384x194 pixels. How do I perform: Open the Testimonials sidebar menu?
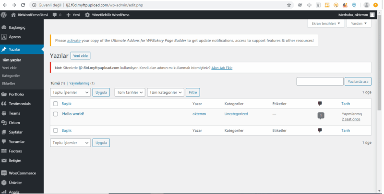coord(19,104)
